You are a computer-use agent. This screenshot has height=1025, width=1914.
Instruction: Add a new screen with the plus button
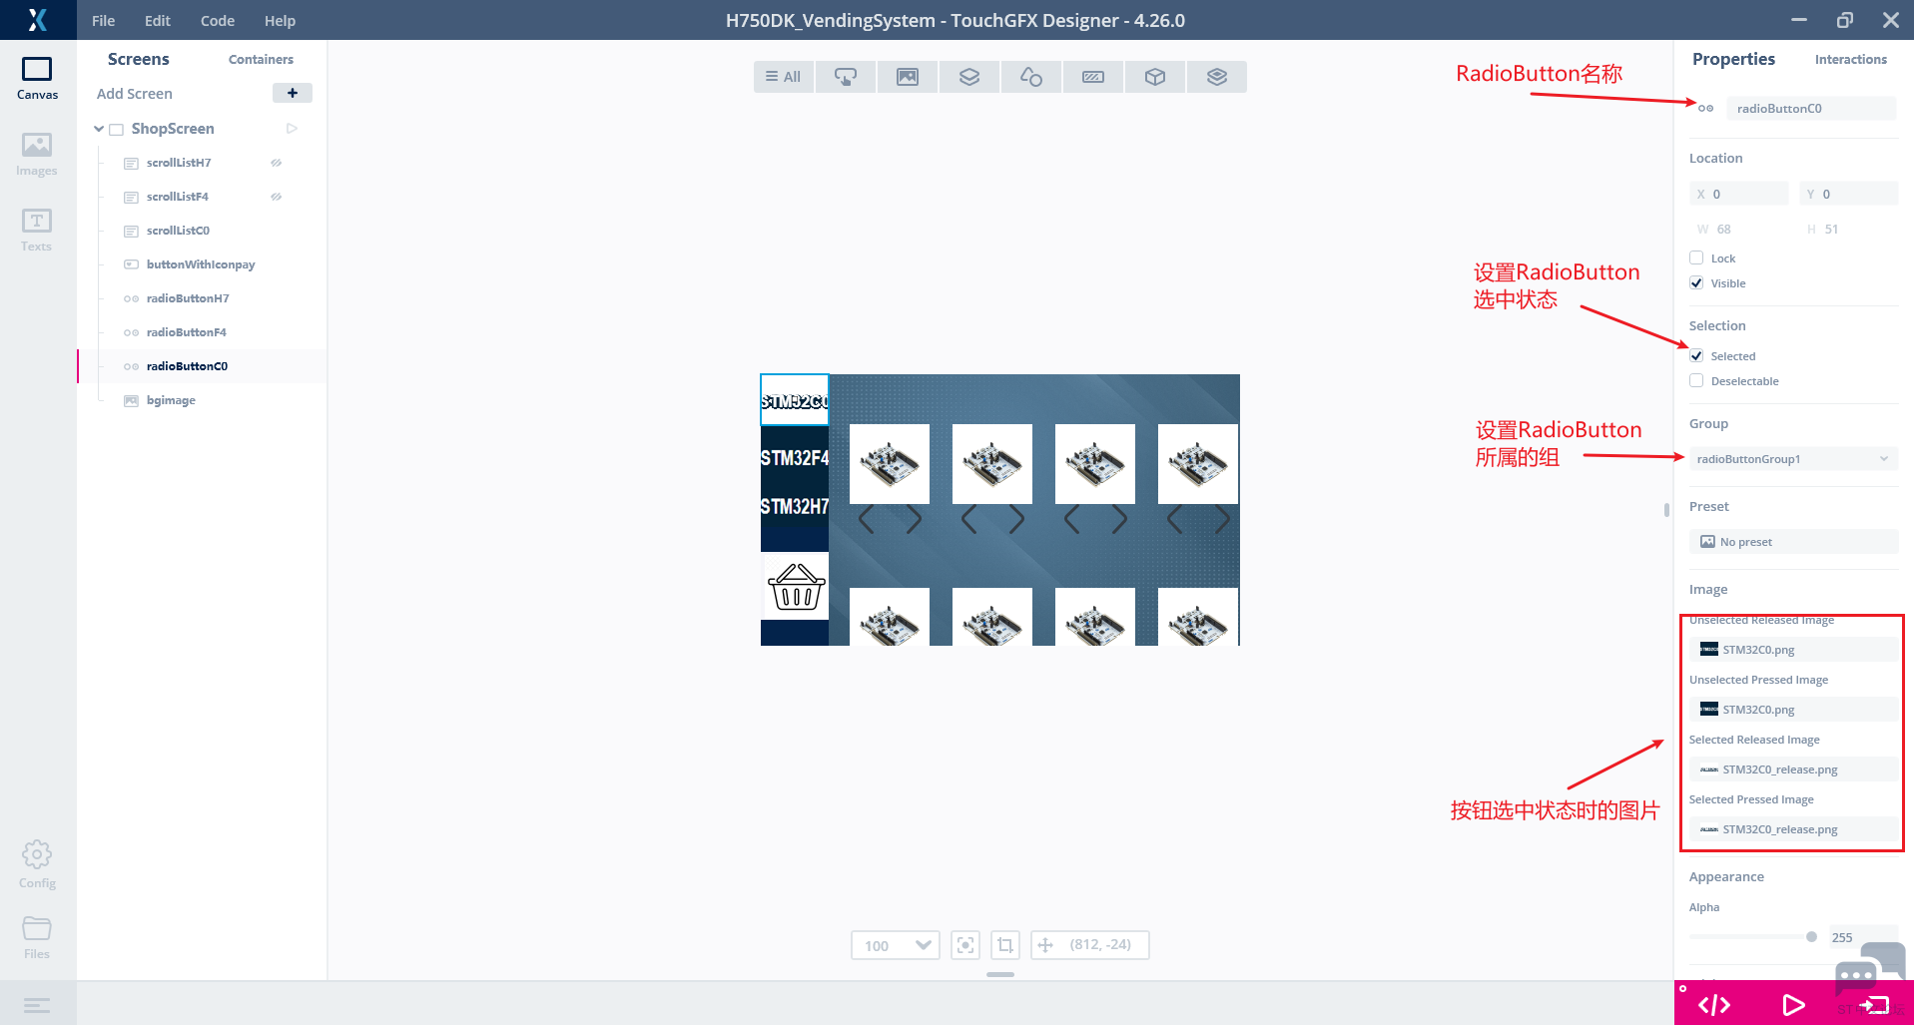tap(292, 93)
